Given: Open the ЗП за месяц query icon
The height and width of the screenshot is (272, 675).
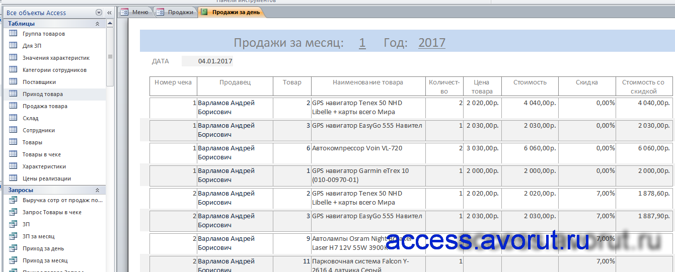Looking at the screenshot, I should click(x=13, y=236).
